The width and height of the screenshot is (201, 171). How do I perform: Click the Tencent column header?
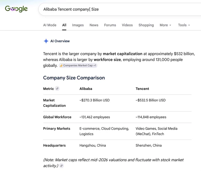[142, 89]
